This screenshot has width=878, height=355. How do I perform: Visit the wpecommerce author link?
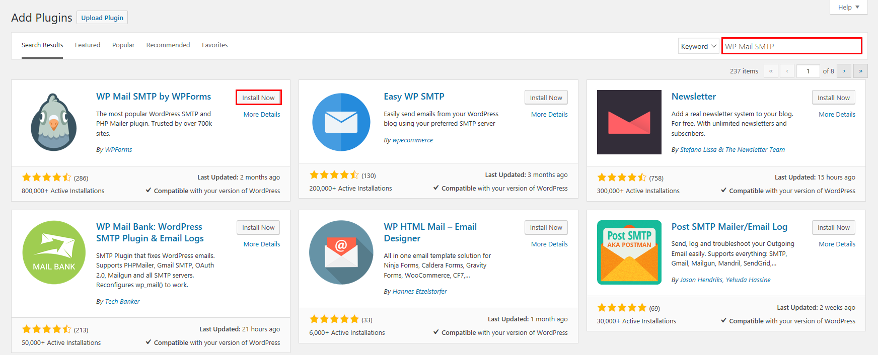point(413,140)
